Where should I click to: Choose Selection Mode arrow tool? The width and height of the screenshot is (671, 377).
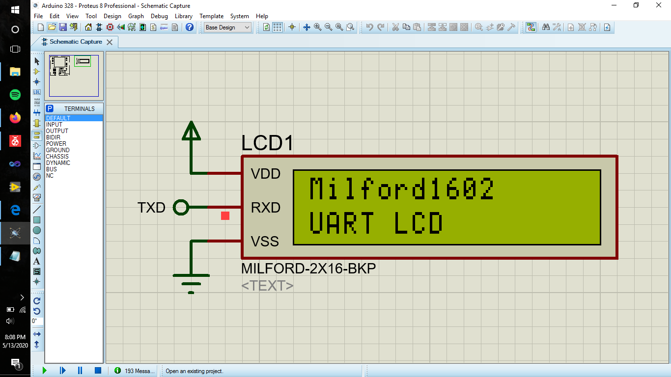point(37,61)
